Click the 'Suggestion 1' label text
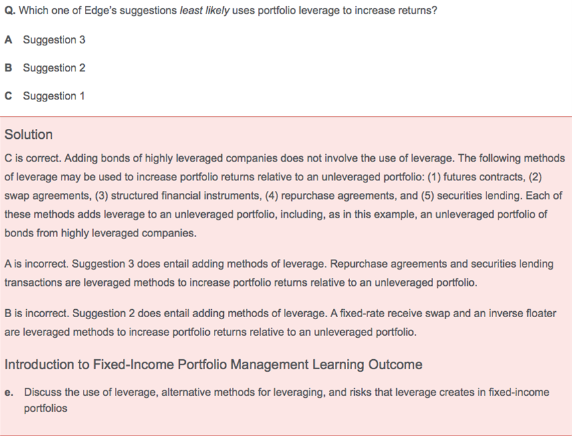The width and height of the screenshot is (572, 436). coord(53,96)
